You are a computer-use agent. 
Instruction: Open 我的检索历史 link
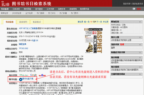click(x=138, y=4)
